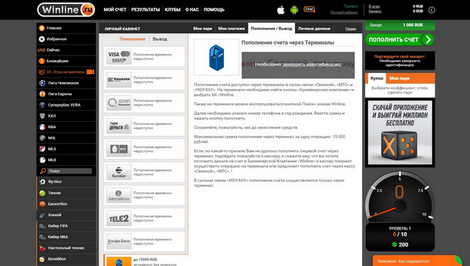Click Подтвердите свой аккаунт notice
The width and height of the screenshot is (470, 266).
click(x=400, y=60)
